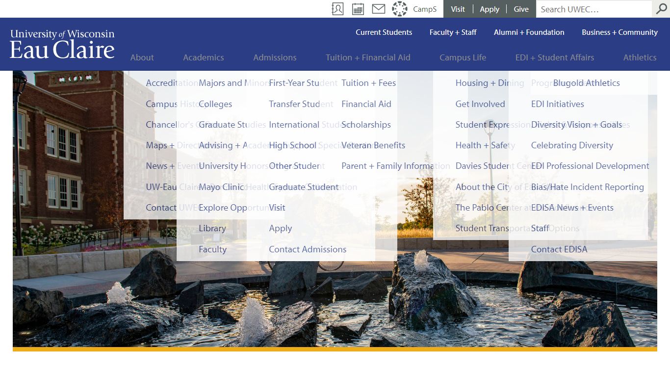
Task: Select Bias/Hate Incident Reporting item
Action: point(588,187)
